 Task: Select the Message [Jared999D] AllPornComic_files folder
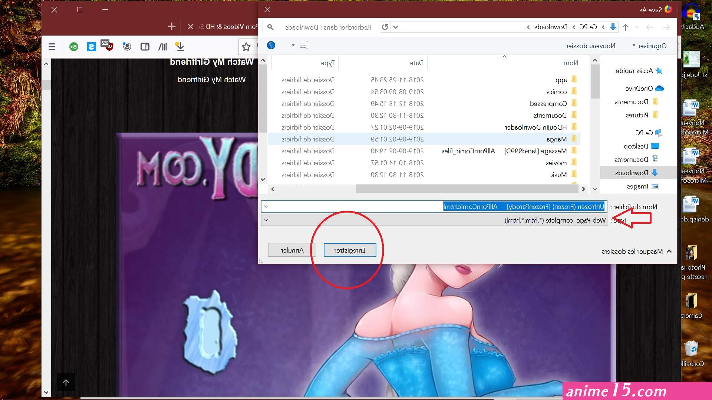tap(424, 151)
